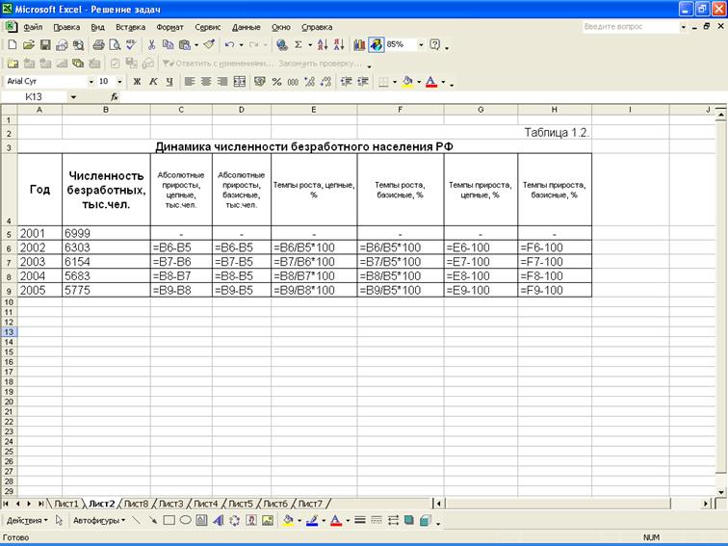Toggle Italic formatting (К)
The height and width of the screenshot is (546, 728).
pyautogui.click(x=153, y=82)
